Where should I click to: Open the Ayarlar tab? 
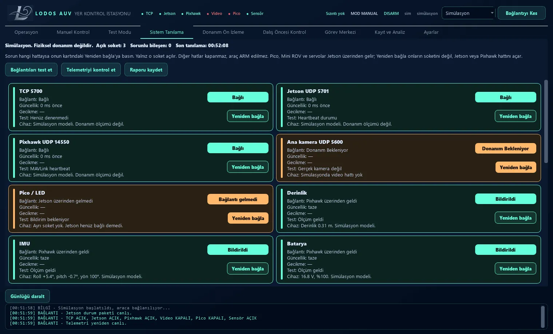coord(431,32)
